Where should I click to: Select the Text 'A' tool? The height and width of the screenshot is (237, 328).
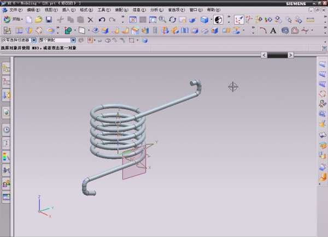273,31
